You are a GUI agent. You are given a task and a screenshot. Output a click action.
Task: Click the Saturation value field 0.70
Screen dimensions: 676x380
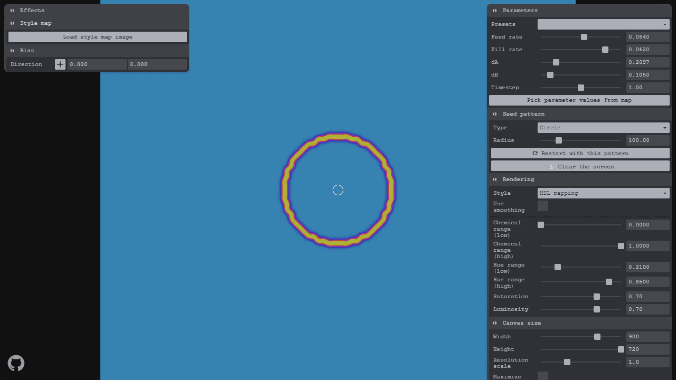pyautogui.click(x=648, y=297)
